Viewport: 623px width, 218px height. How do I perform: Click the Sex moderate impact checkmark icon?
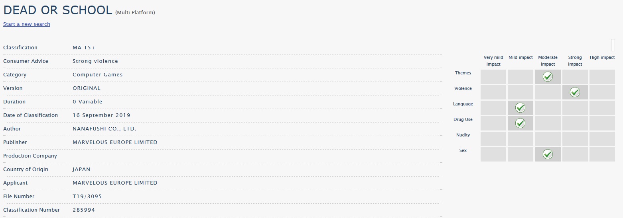click(548, 154)
